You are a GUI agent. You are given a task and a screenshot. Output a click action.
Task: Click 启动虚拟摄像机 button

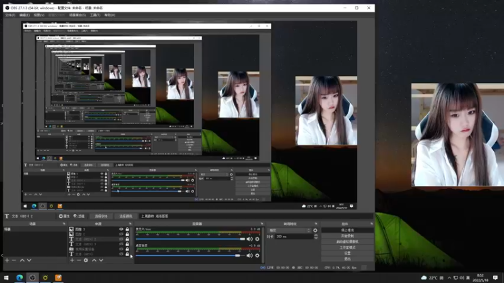pyautogui.click(x=347, y=241)
